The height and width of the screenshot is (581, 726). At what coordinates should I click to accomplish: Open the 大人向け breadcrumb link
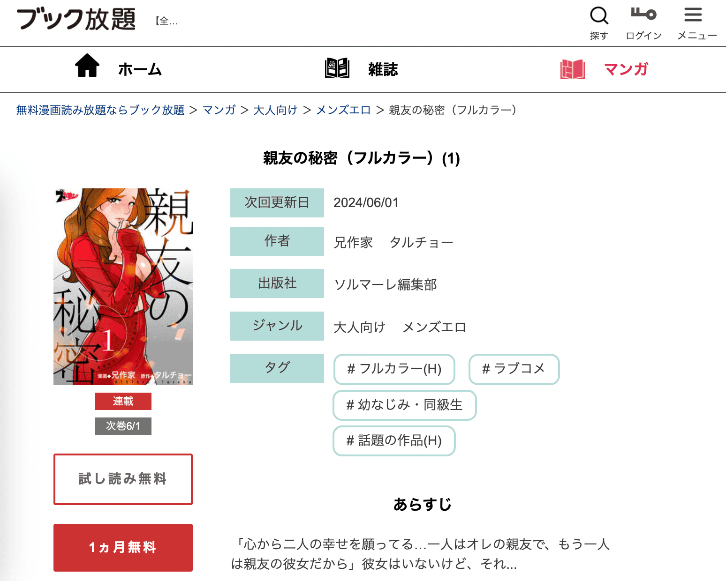[275, 110]
